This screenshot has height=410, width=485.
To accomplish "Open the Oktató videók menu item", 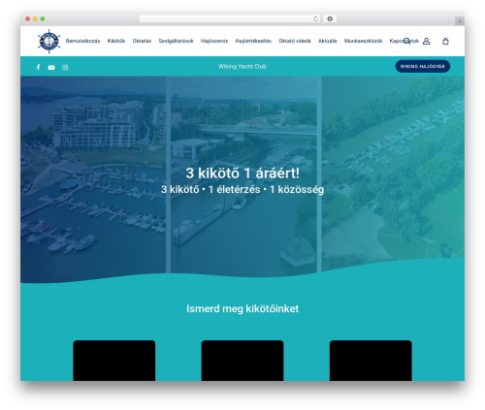I will click(295, 41).
